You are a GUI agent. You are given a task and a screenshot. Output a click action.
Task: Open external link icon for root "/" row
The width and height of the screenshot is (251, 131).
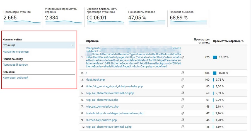pyautogui.click(x=183, y=73)
